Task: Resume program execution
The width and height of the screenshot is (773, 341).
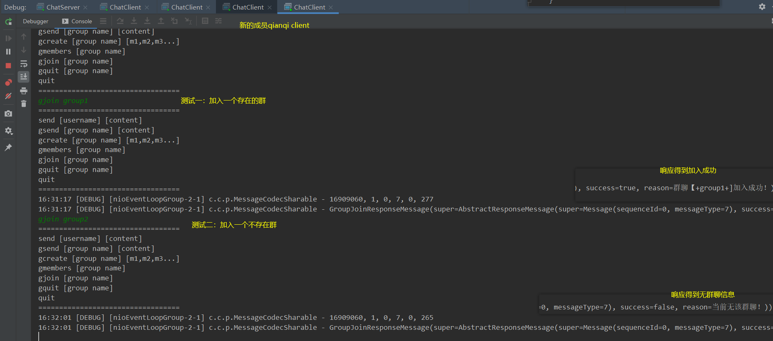Action: [x=8, y=38]
